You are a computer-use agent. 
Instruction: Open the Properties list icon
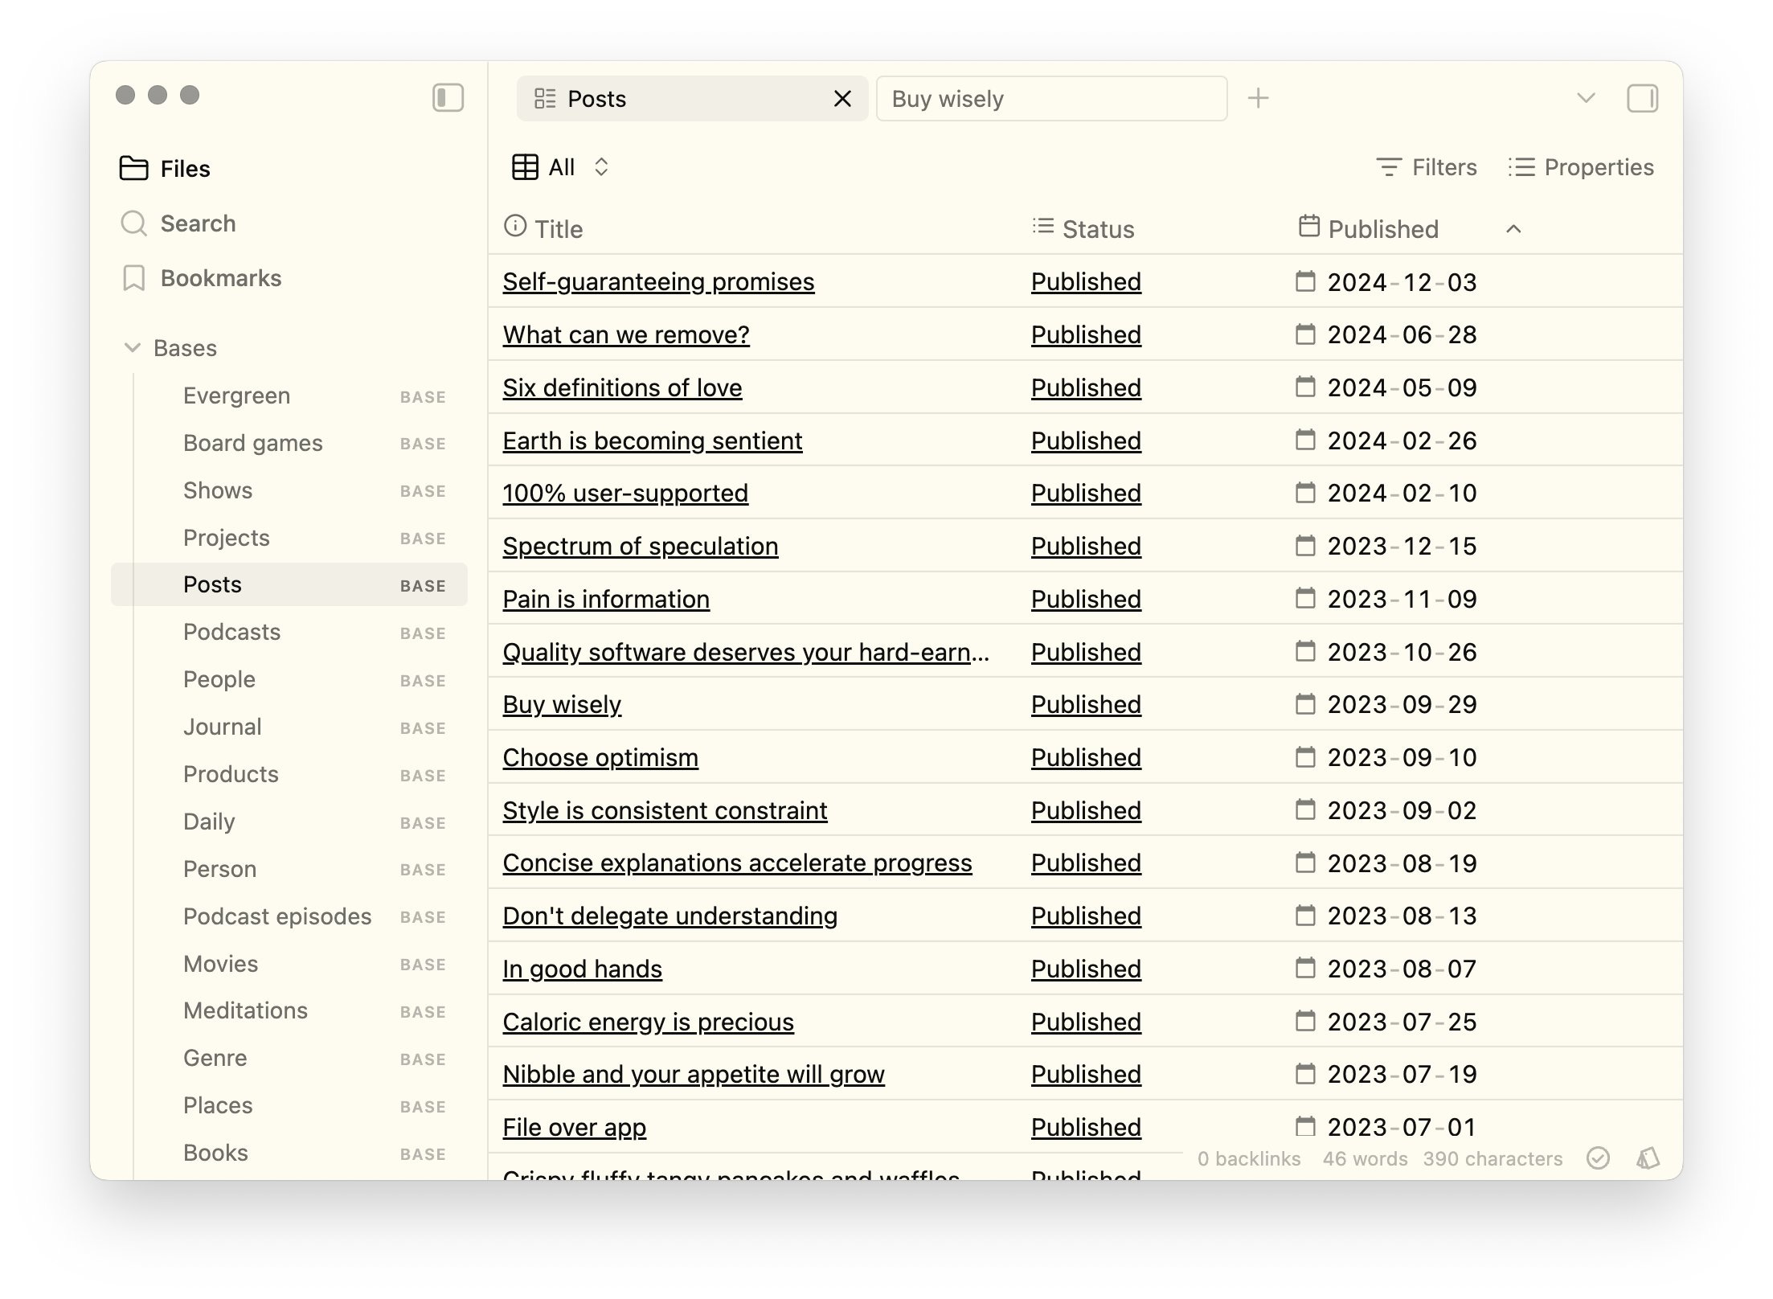1521,167
